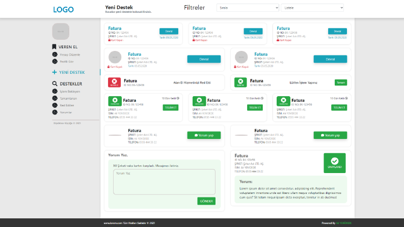Click the green status icon on the right TESLİM ET card

coord(283,101)
